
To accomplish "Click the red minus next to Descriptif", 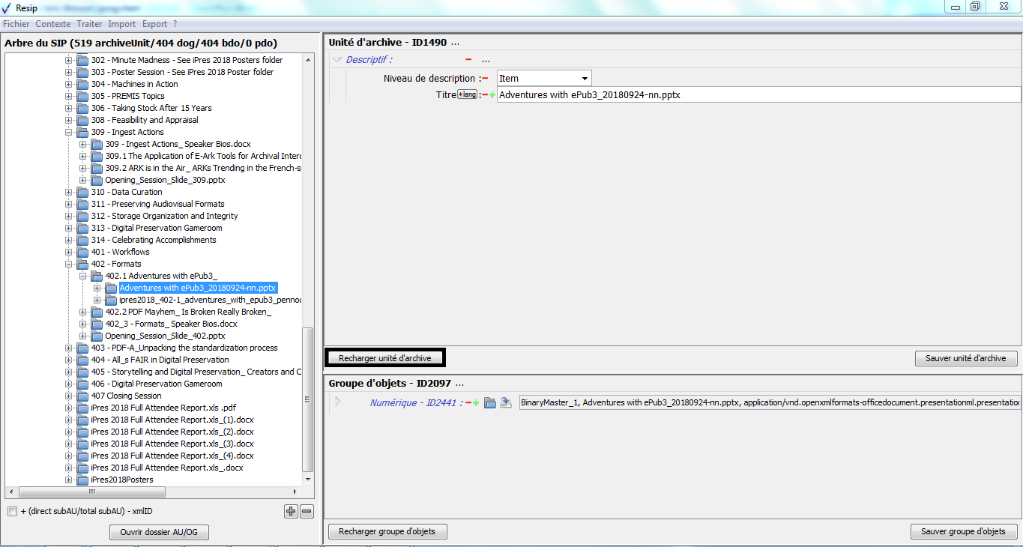I will click(468, 60).
